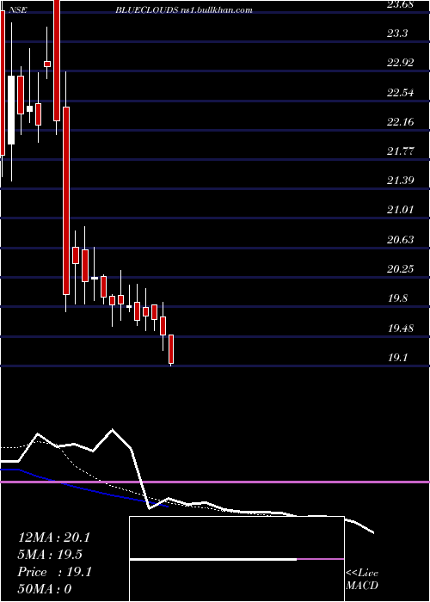The height and width of the screenshot is (602, 430).
Task: Click the 21.01 price axis label
Action: pos(400,211)
